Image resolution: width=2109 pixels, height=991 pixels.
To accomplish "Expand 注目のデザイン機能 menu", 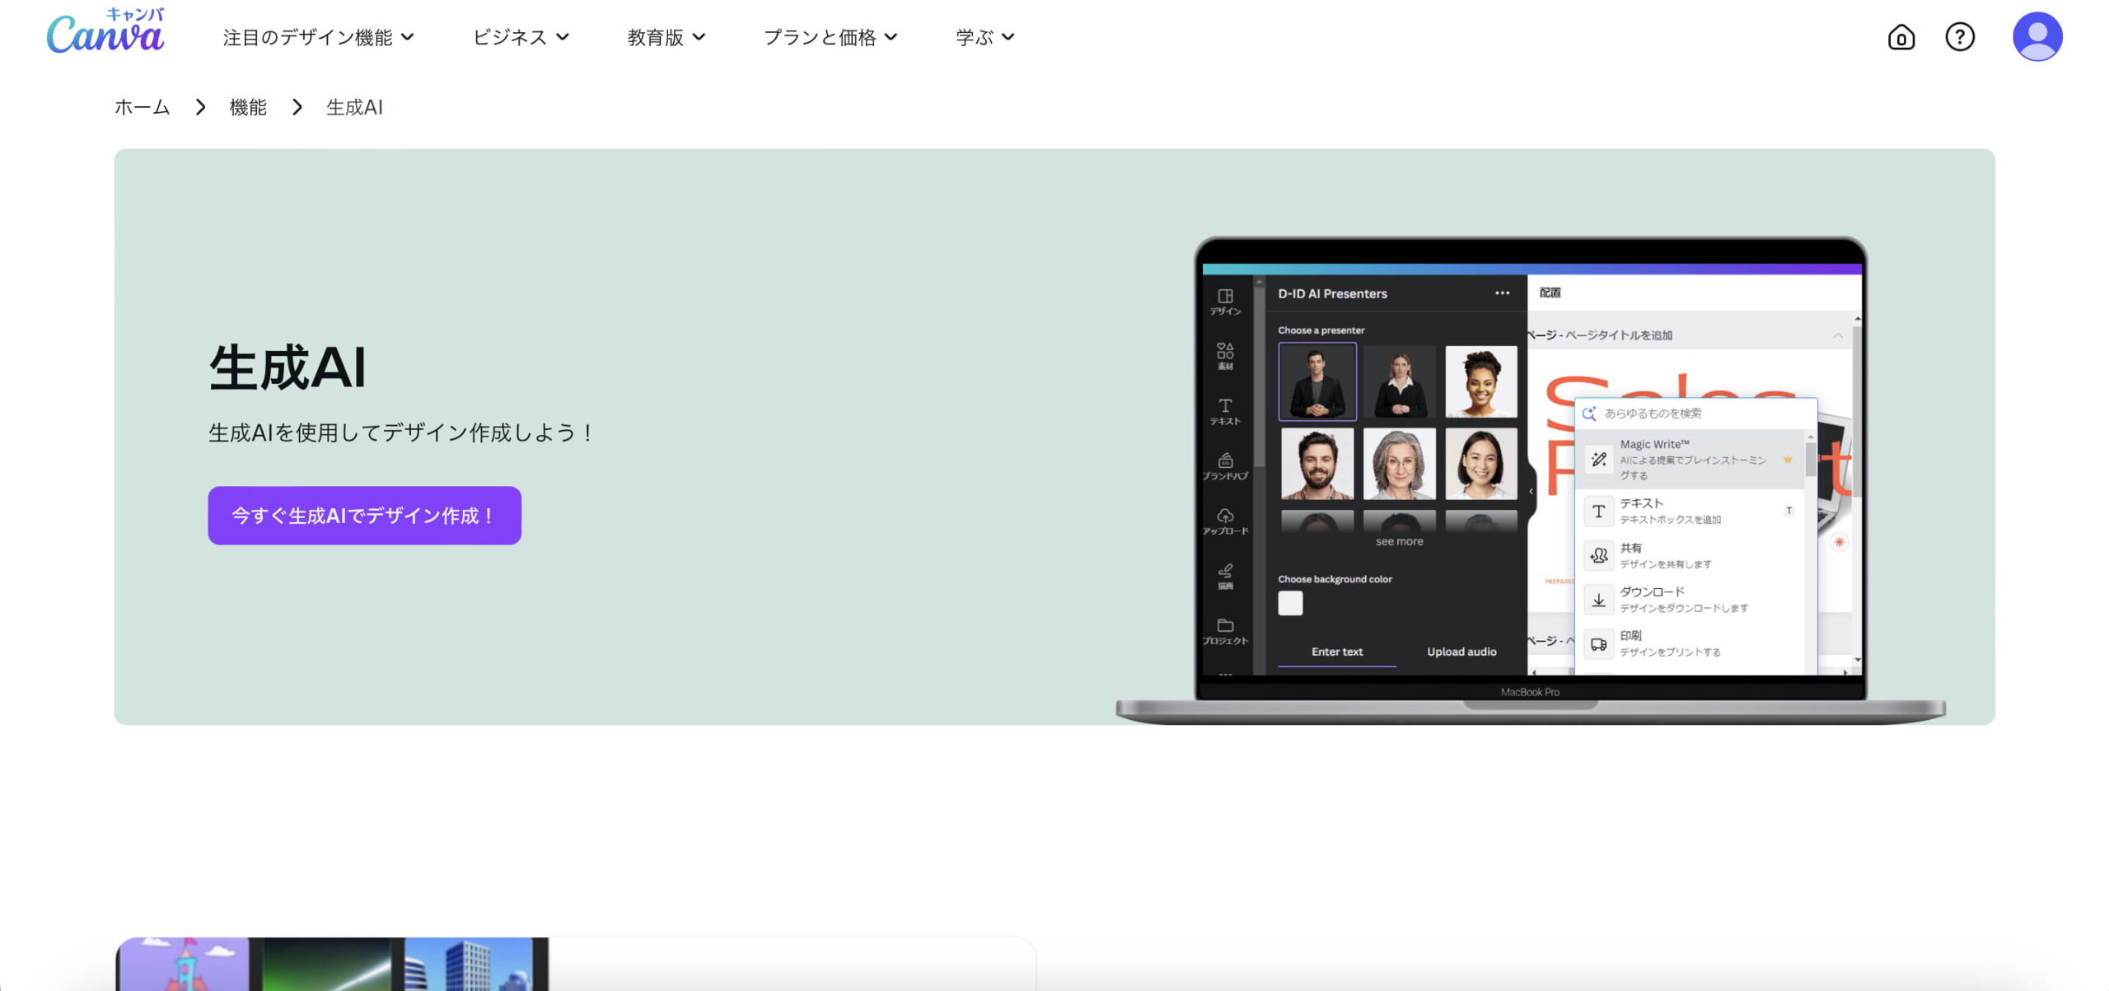I will coord(318,37).
